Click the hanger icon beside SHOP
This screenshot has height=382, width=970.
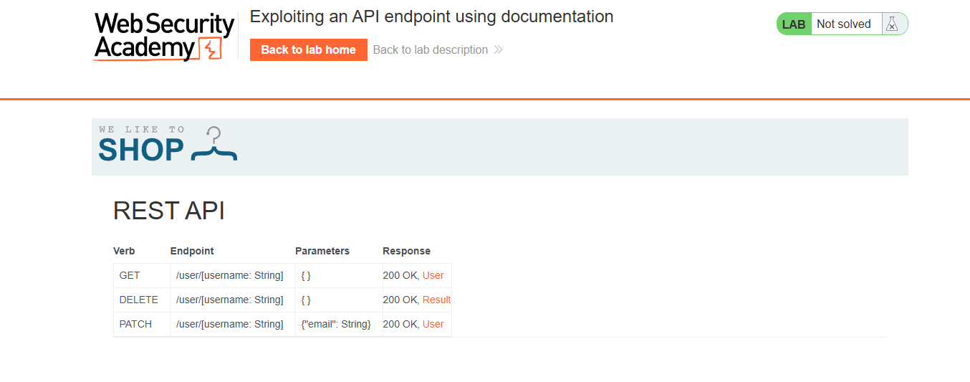click(213, 144)
